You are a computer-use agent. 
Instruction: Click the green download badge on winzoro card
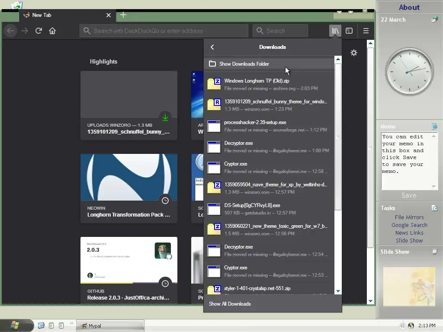pyautogui.click(x=165, y=118)
